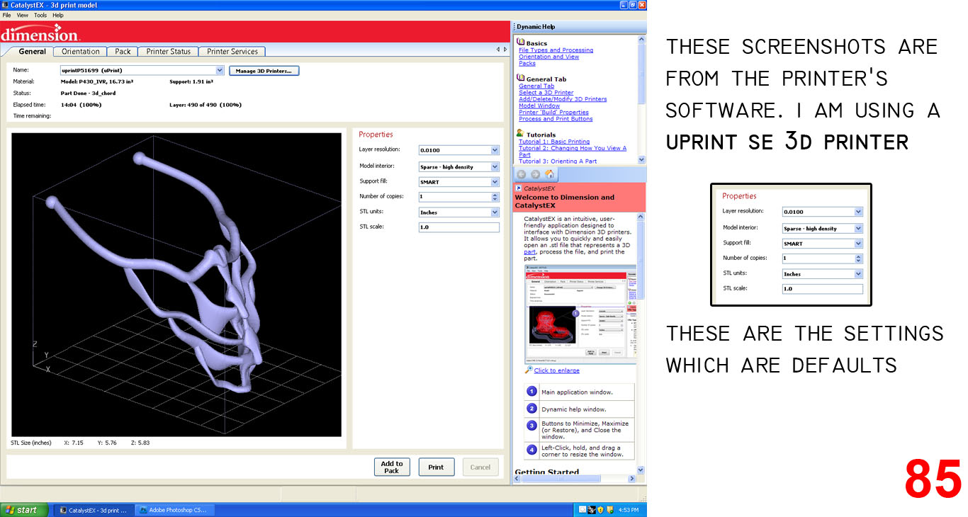Viewport: 968px width, 517px height.
Task: Click the help screenshot thumbnail of CatalystEX
Action: [x=580, y=314]
